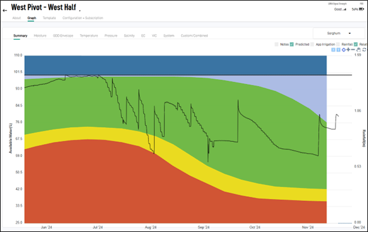Zoom out with the minus chart icon
368x232 pixels.
click(353, 50)
